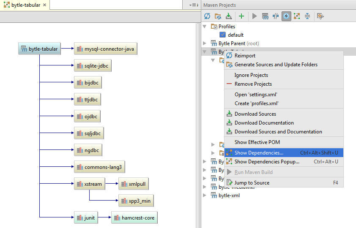Toggle Skip Tests mode lightning icon
The width and height of the screenshot is (356, 228).
pos(286,16)
